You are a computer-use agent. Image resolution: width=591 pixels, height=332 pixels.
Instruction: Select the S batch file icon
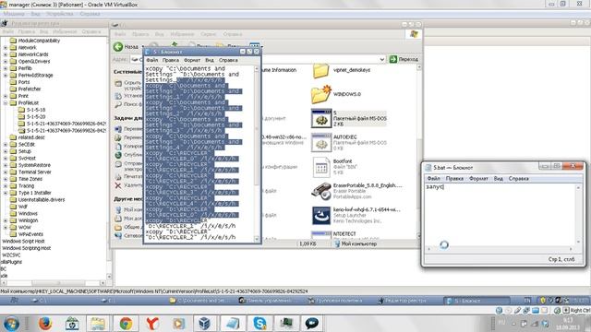321,118
